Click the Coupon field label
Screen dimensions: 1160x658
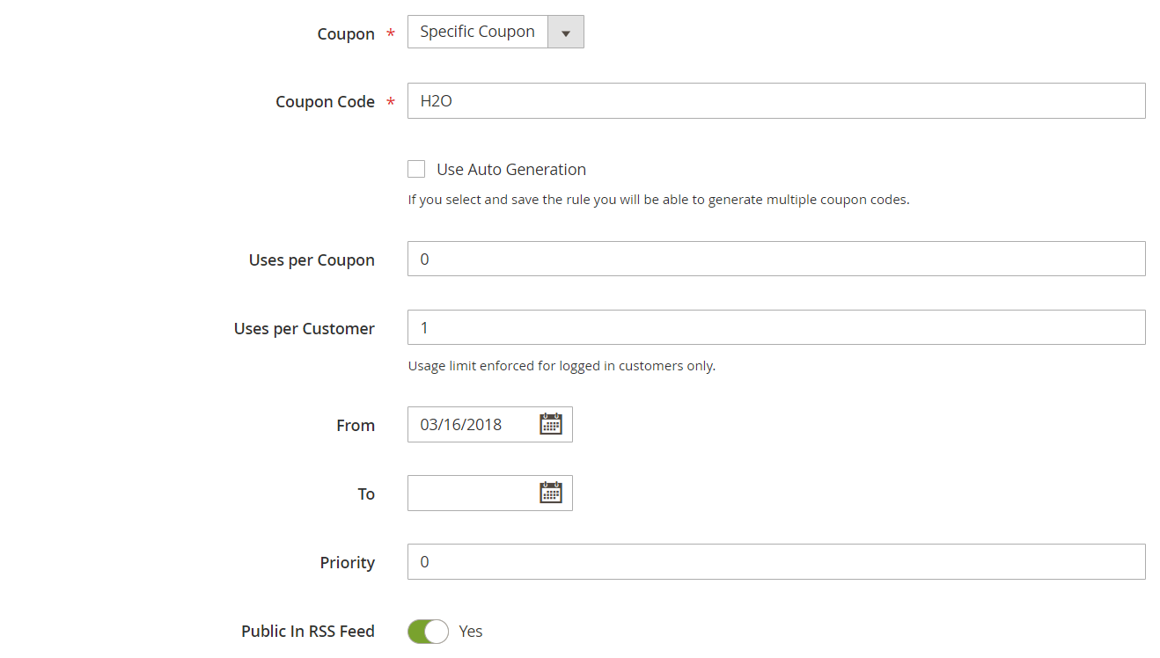tap(346, 34)
